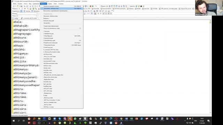Screen dimensions: 223x125
Task: Run the 1 Sum.jsee macro
Action: [62, 31]
